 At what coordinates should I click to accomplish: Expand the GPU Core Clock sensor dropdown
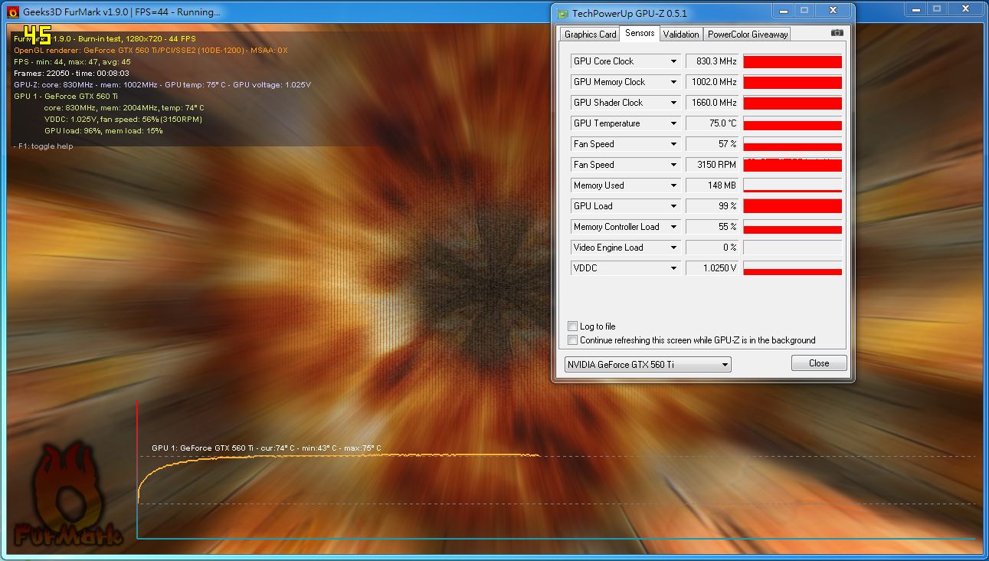[673, 61]
